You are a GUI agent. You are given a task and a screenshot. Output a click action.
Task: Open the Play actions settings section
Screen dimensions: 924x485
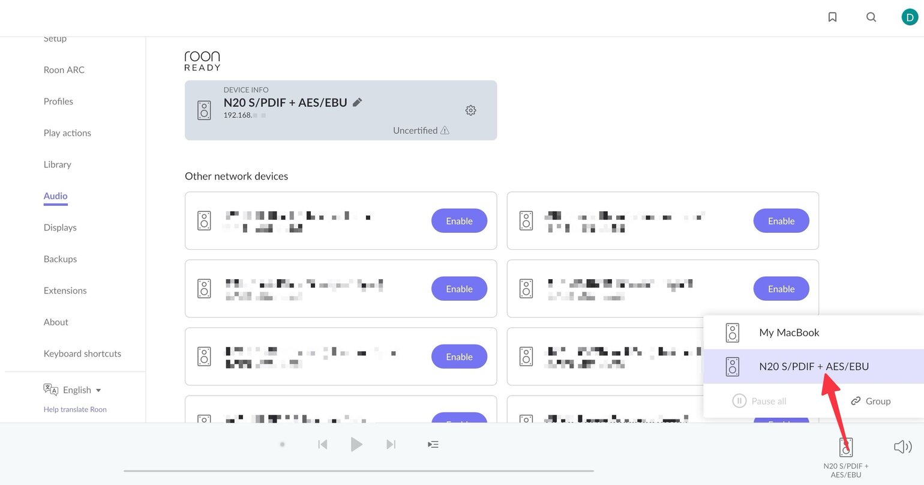pos(67,133)
